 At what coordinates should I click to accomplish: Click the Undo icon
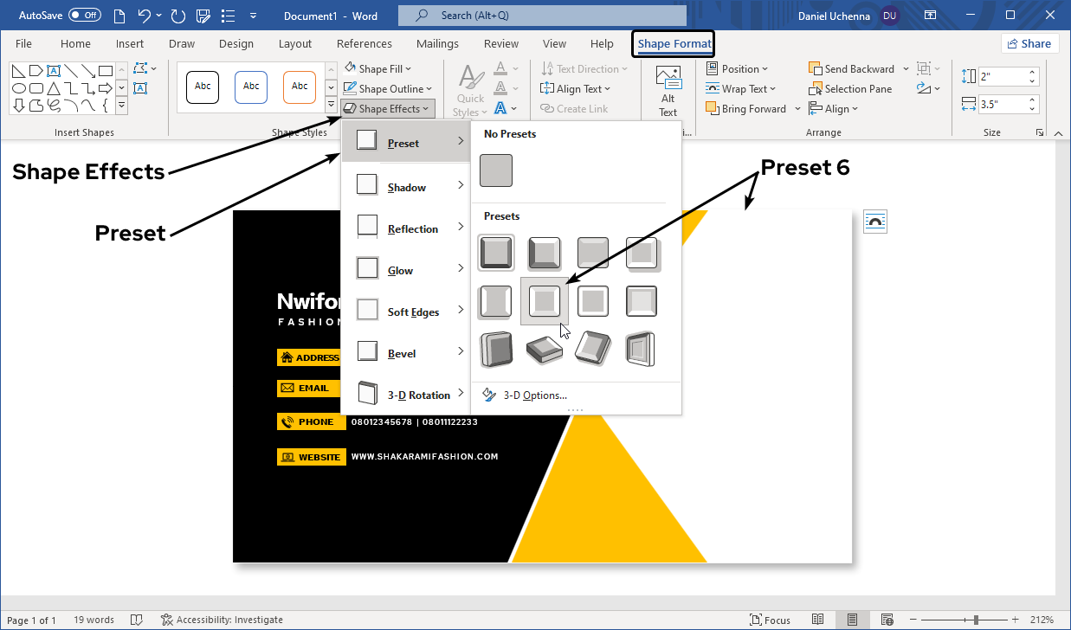coord(145,16)
